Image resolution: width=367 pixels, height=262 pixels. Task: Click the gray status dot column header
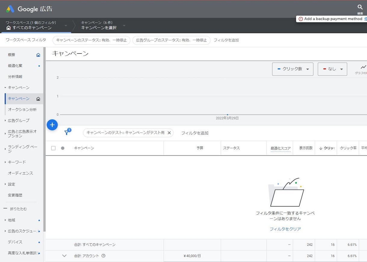point(63,148)
